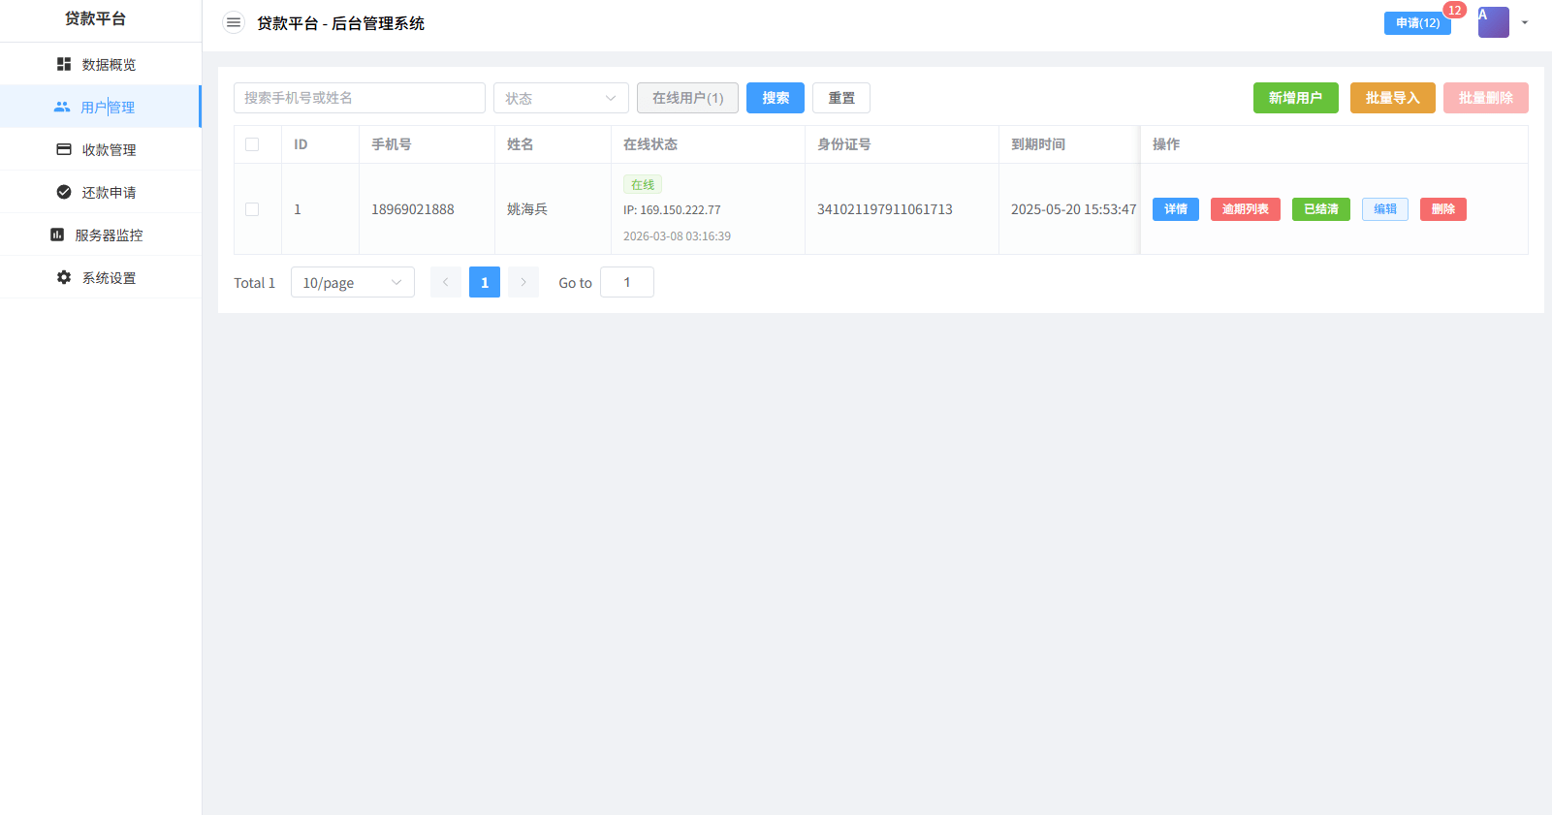Viewport: 1552px width, 815px height.
Task: Click the green 新增用户 button
Action: pos(1295,98)
